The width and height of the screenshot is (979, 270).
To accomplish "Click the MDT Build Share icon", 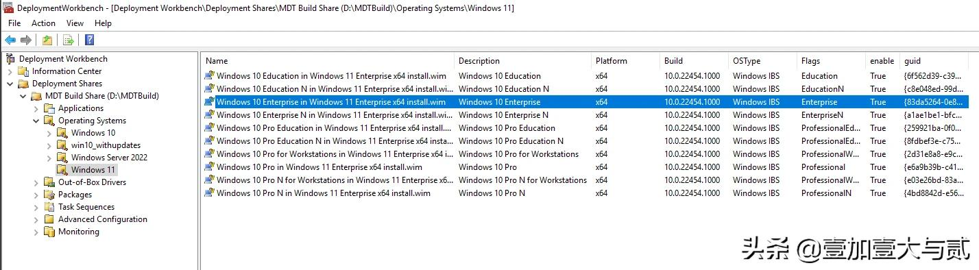I will (36, 96).
